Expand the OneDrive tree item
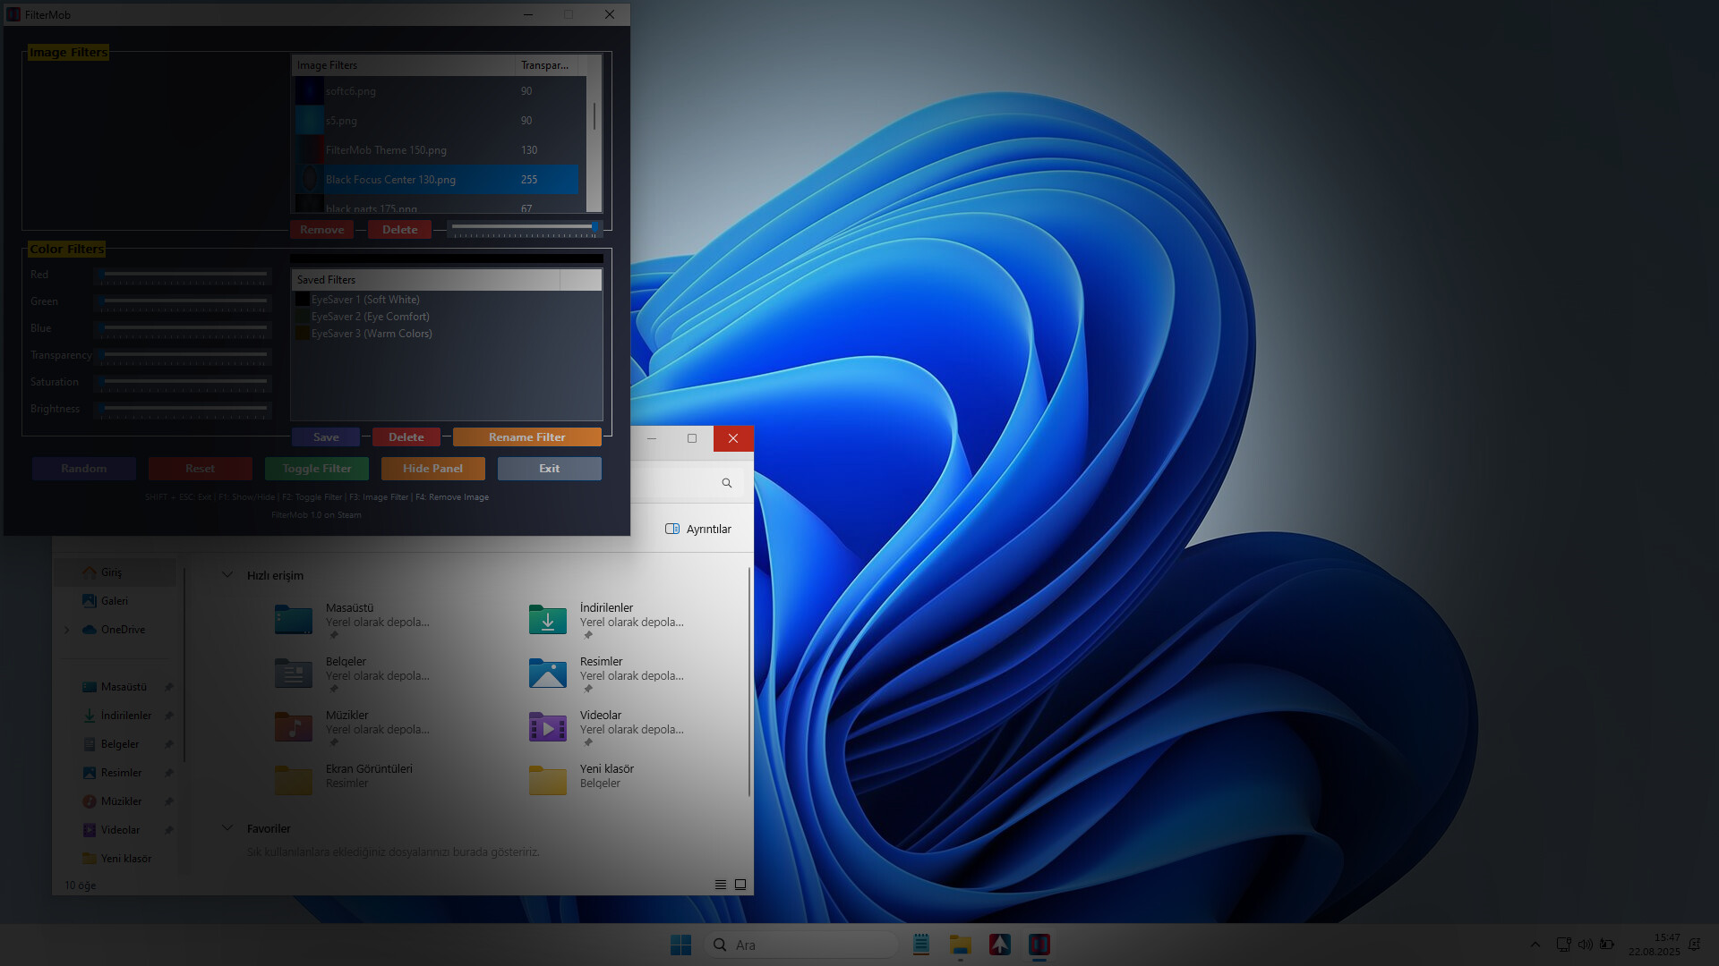Viewport: 1719px width, 966px height. [66, 630]
